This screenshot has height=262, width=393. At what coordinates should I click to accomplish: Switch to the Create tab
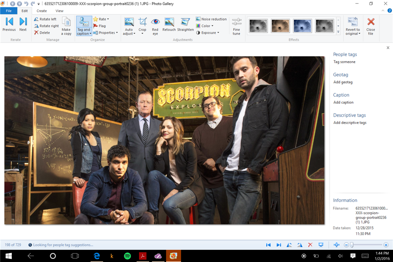point(41,11)
